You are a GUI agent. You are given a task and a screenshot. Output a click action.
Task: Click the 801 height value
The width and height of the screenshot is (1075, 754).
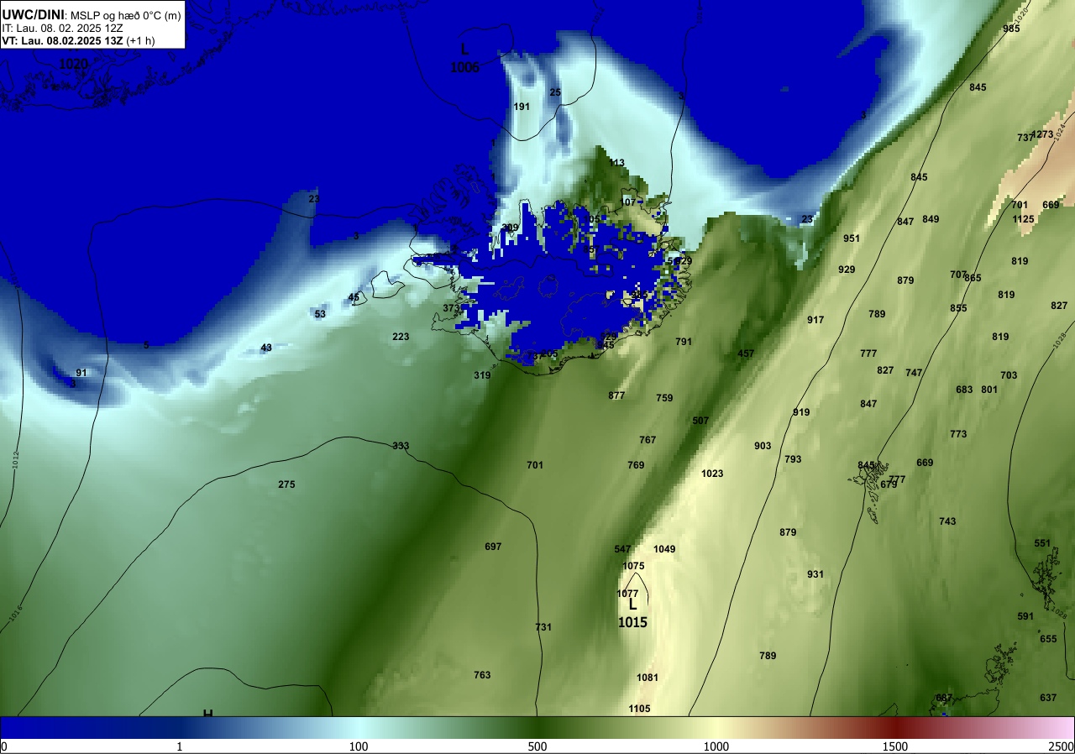(x=989, y=390)
